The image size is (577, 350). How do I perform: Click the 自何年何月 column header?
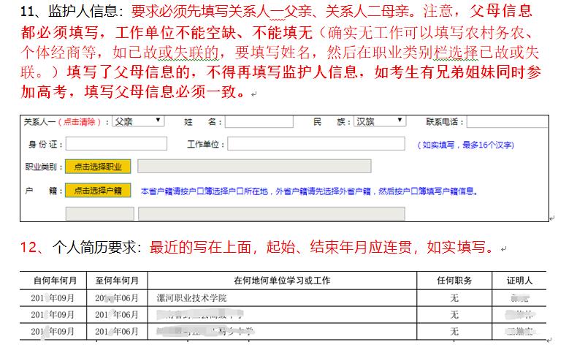pyautogui.click(x=54, y=281)
